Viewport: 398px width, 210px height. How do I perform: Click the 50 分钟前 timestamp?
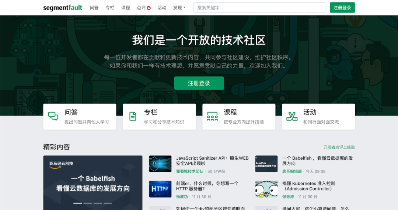point(216,171)
